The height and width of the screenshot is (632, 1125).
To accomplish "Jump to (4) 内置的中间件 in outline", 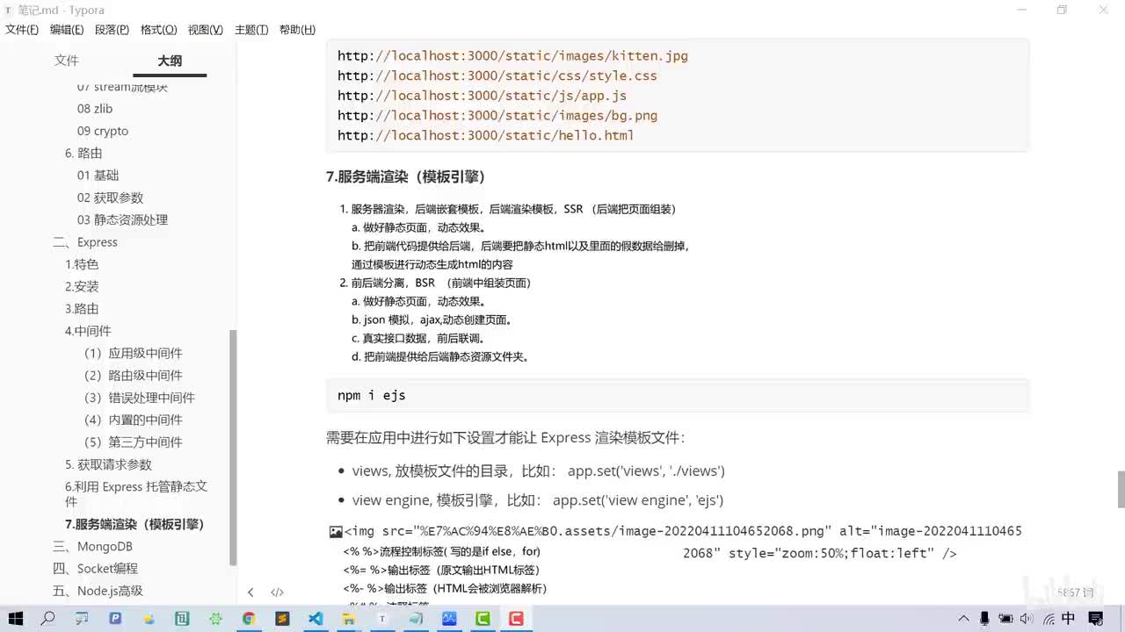I will 134,420.
